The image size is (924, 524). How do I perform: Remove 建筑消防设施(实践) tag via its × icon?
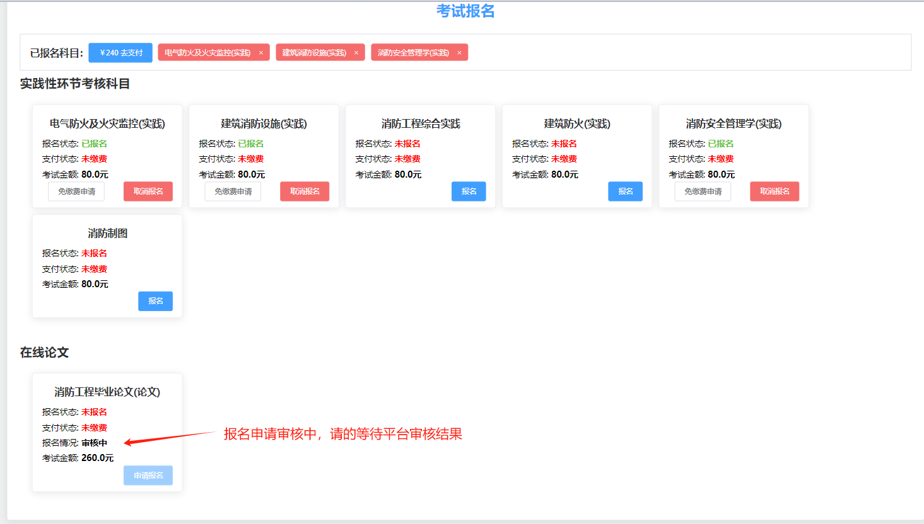click(356, 53)
